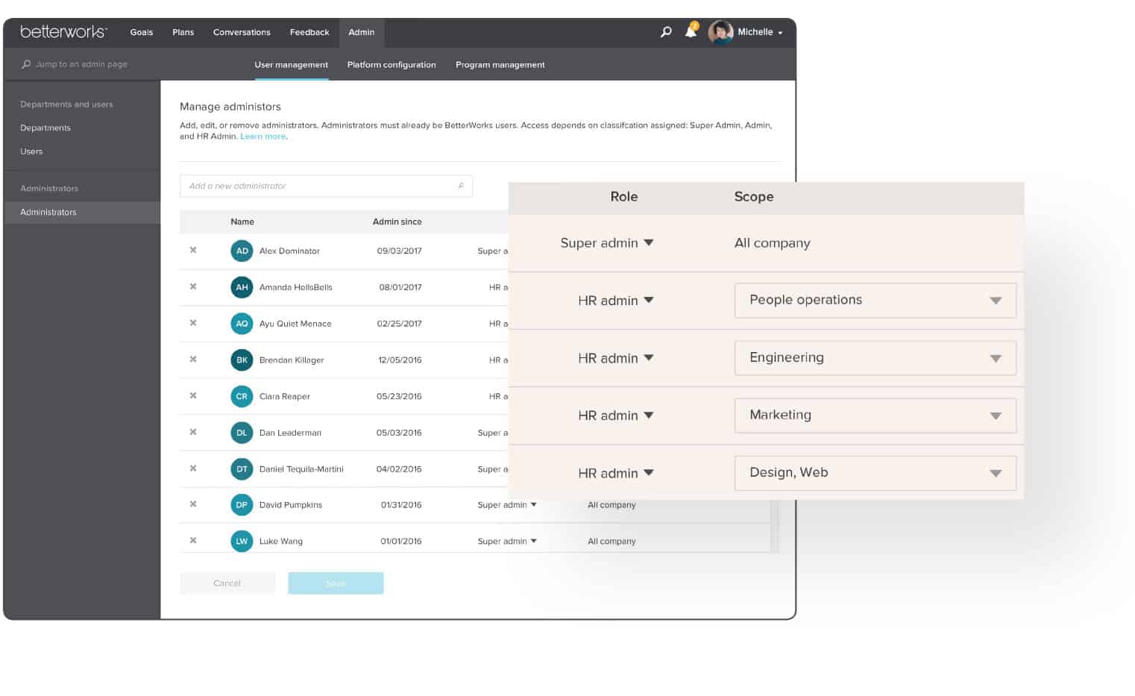Switch to Platform configuration tab
The image size is (1135, 696).
(392, 65)
